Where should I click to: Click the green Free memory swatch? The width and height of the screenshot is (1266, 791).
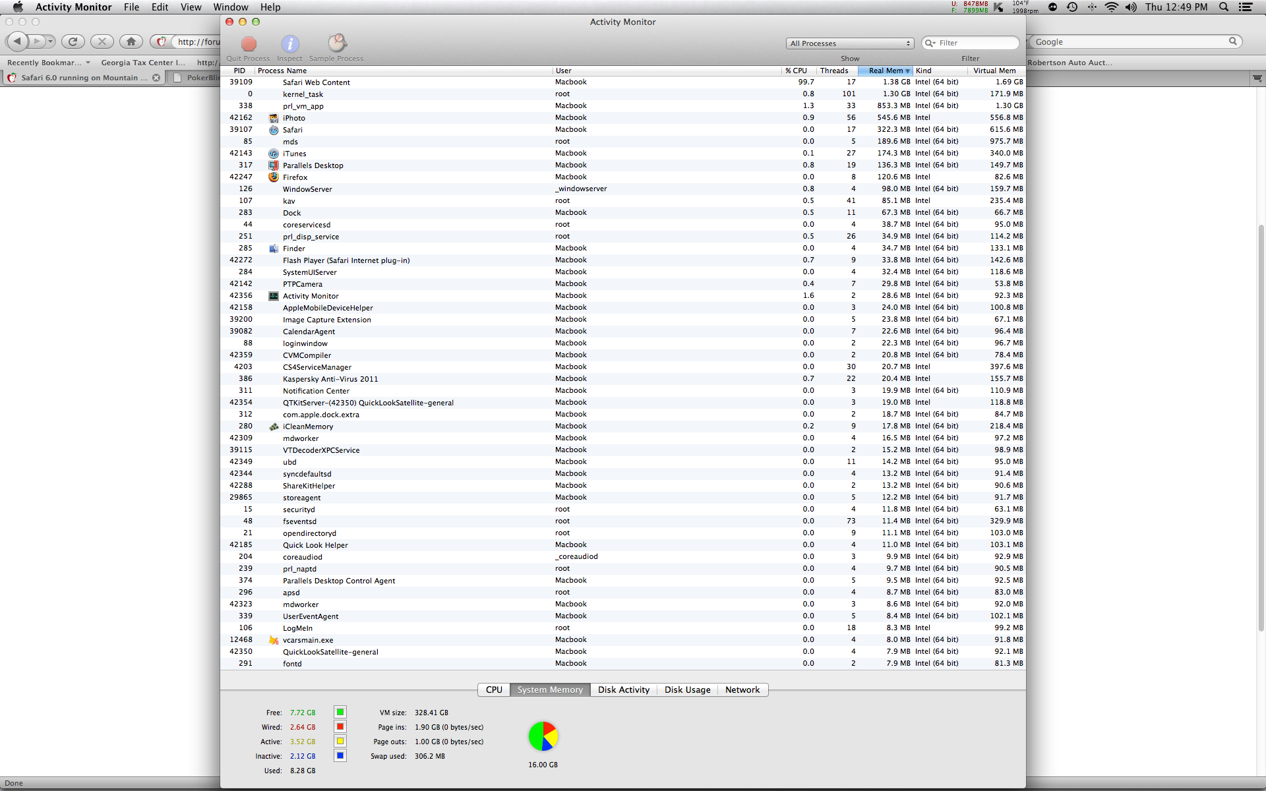(340, 713)
